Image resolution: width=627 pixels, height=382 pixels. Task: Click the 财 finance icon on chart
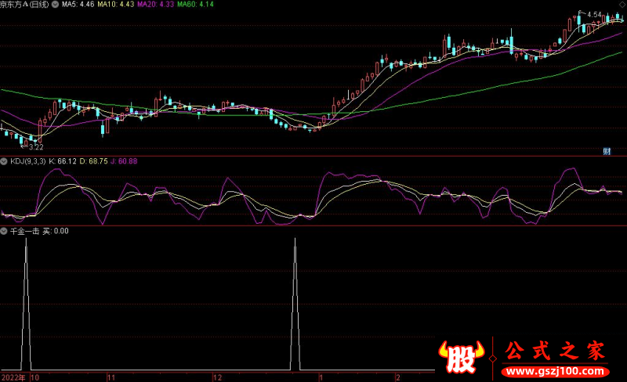click(606, 150)
